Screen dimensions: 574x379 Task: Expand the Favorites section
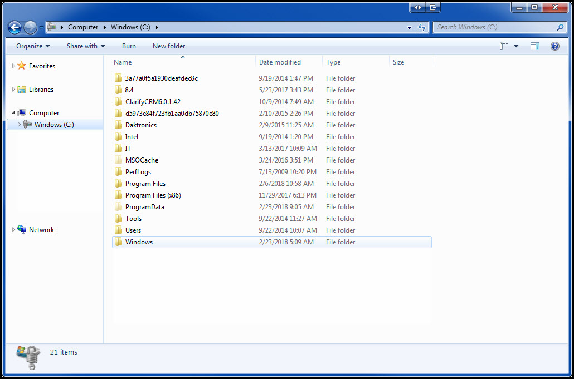tap(13, 66)
